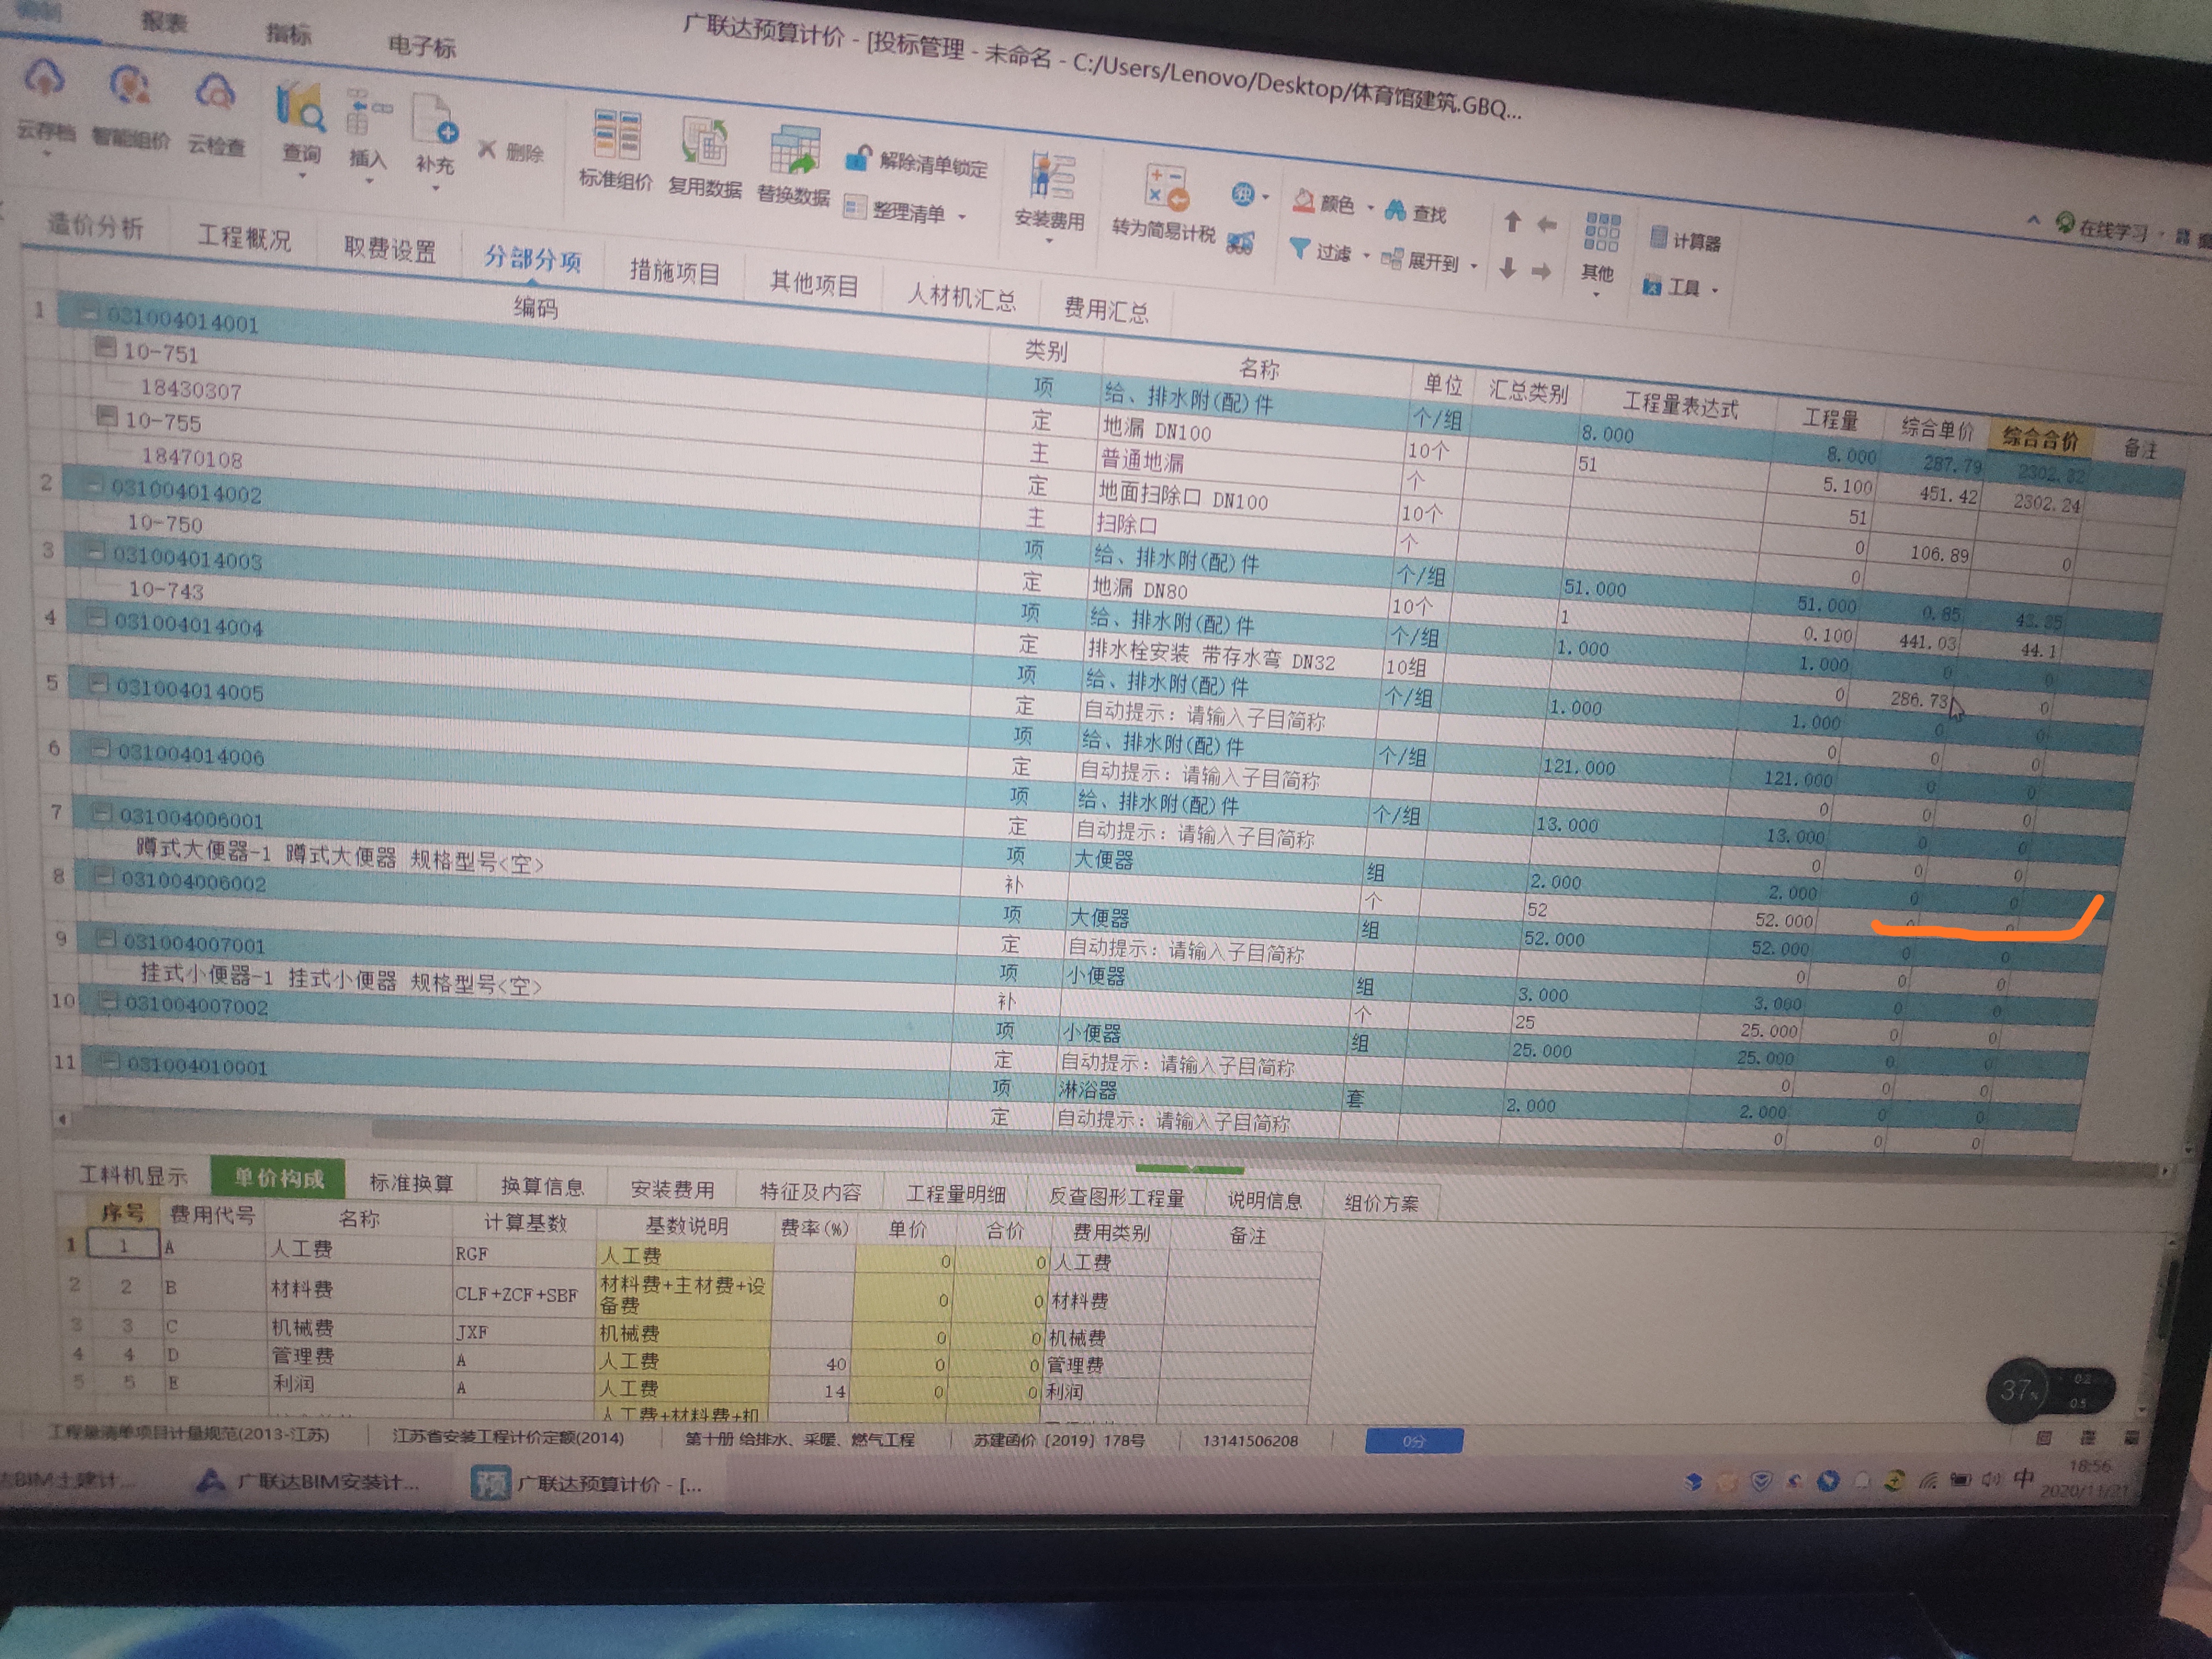Open the 过滤 dropdown arrow
Screen dimensions: 2212x1659
[x=1366, y=255]
